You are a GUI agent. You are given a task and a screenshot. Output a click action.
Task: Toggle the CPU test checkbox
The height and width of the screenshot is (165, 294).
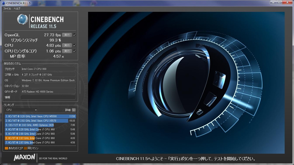(x=75, y=45)
